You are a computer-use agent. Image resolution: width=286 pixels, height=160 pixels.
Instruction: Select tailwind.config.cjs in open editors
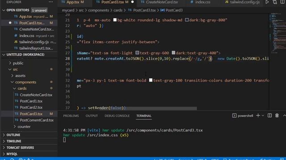pos(34,42)
